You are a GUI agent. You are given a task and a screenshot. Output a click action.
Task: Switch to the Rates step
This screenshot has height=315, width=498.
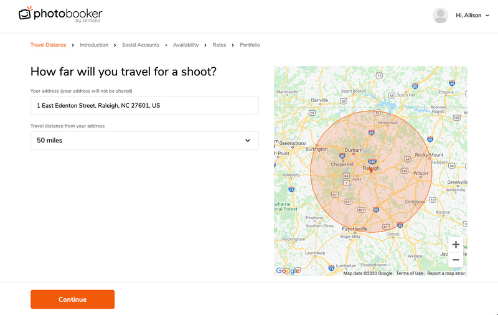tap(219, 45)
